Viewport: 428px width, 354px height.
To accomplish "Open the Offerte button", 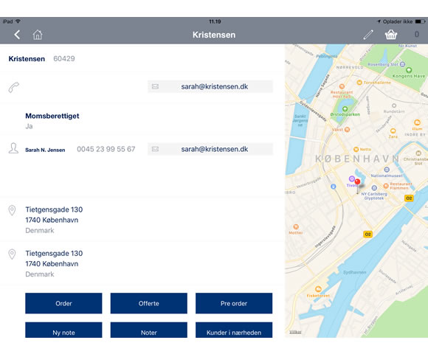I will click(x=149, y=303).
